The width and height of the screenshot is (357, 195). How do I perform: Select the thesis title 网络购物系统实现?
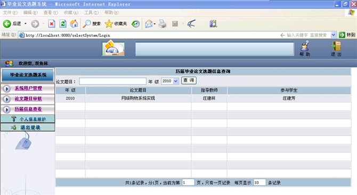138,98
